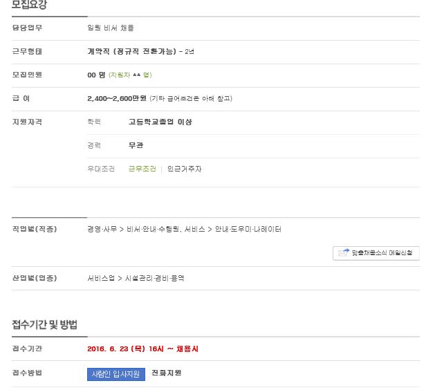Click the red 접수기간 date text
Screen dimensions: 435x390
tap(142, 349)
